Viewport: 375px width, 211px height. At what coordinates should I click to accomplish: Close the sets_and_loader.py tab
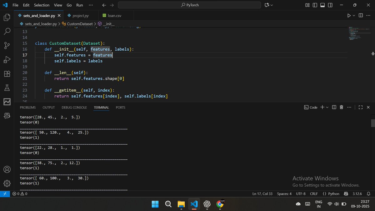59,15
